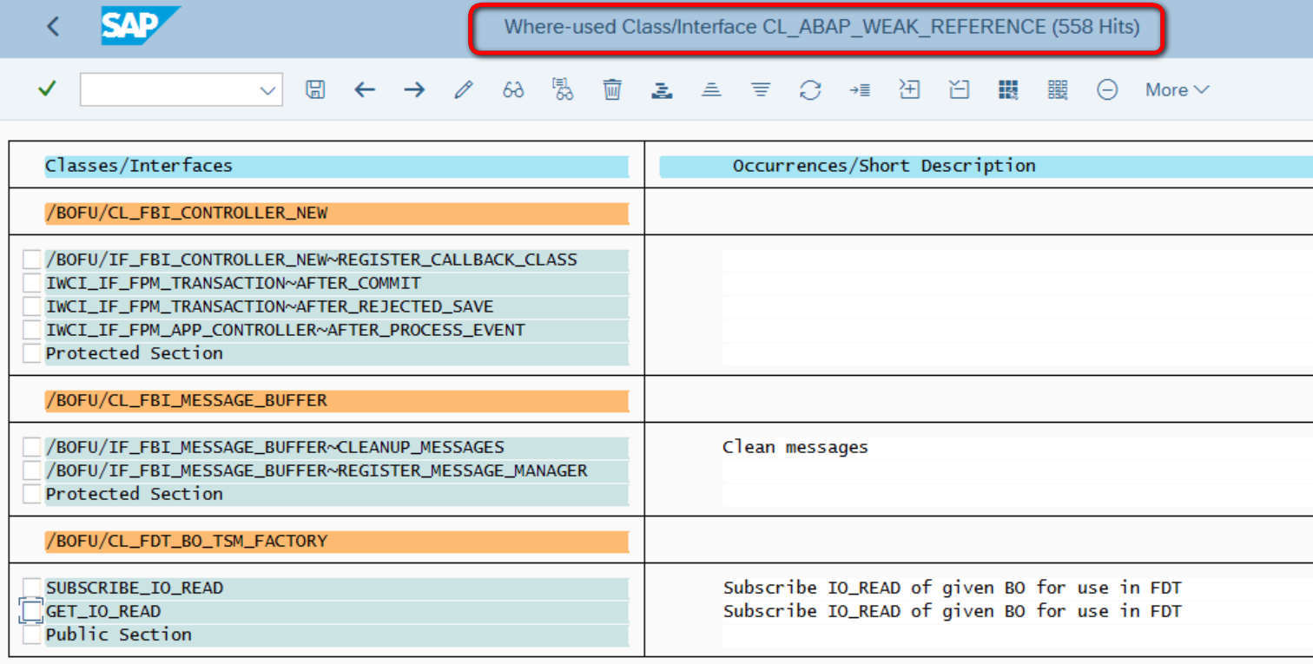1313x664 pixels.
Task: Tick checkbox for IWCI_IF_FPM_TRANSACTION~AFTER_COMMIT
Action: (31, 283)
